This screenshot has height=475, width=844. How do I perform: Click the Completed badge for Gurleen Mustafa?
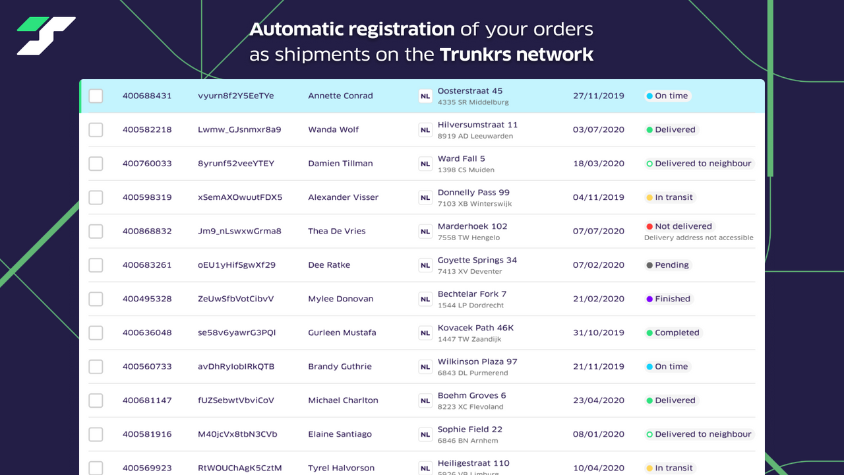pyautogui.click(x=673, y=332)
